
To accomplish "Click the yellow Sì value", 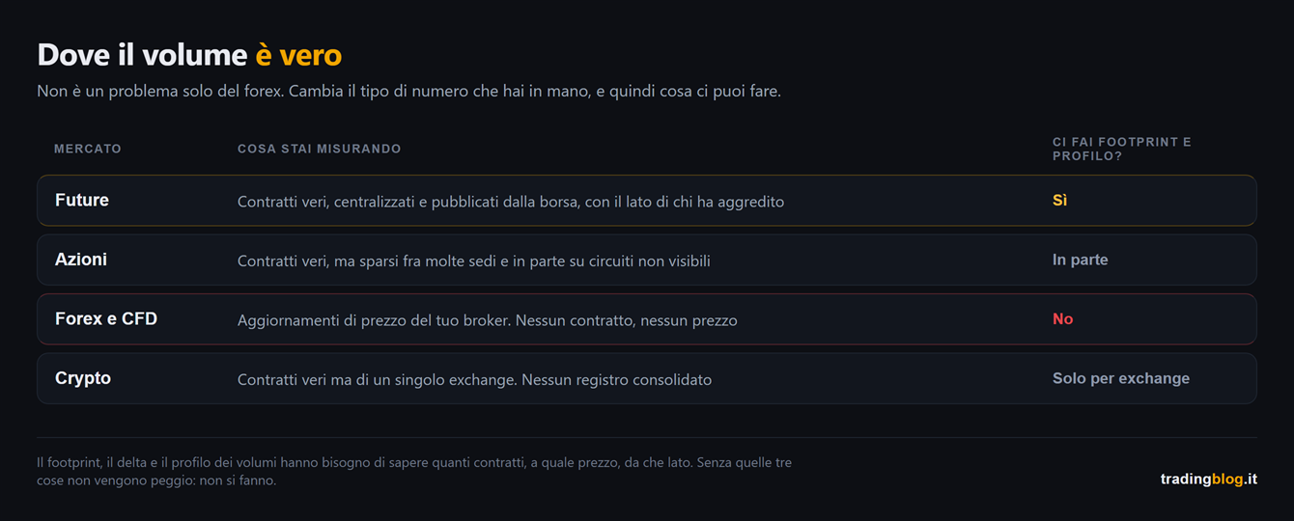I will click(1059, 201).
